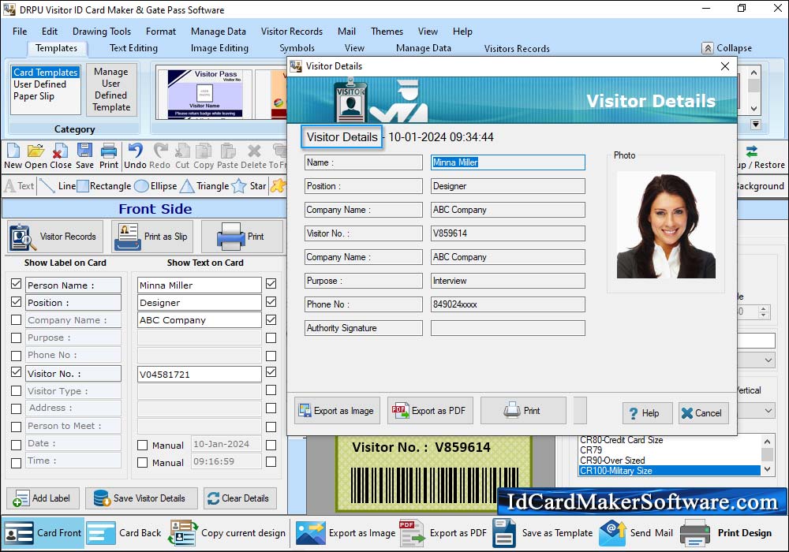Click Export as Image in bottom bar
Screen dimensions: 789x552
[x=346, y=533]
